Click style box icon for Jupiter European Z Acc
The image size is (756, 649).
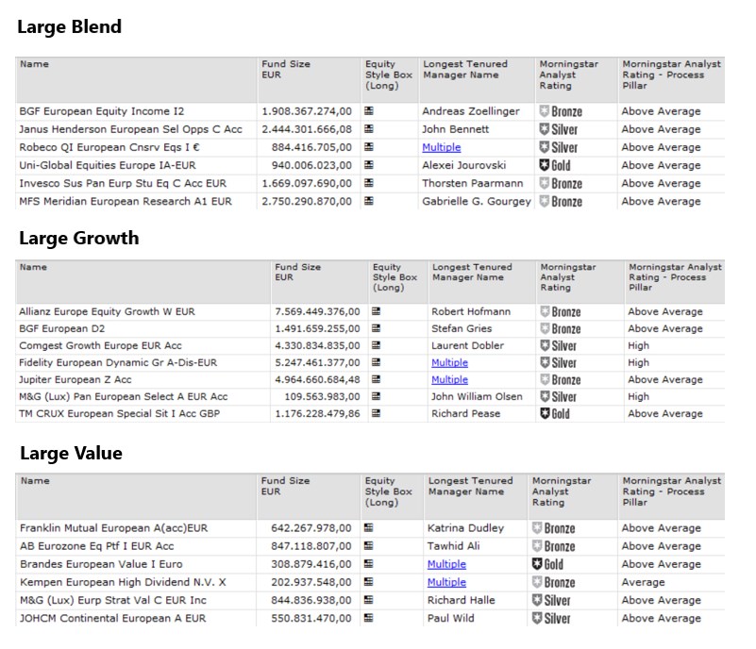(x=376, y=380)
